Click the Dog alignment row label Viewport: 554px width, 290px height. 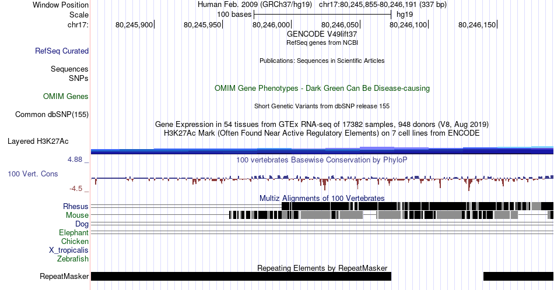tap(82, 224)
